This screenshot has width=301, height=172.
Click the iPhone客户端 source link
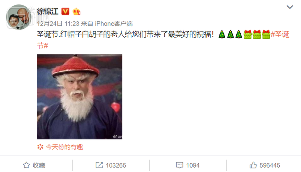[x=114, y=24]
